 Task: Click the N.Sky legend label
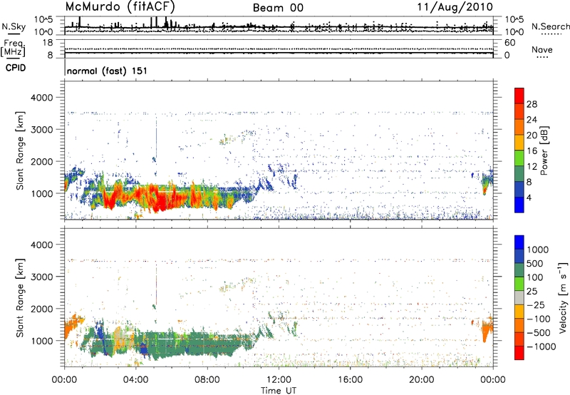(x=14, y=26)
